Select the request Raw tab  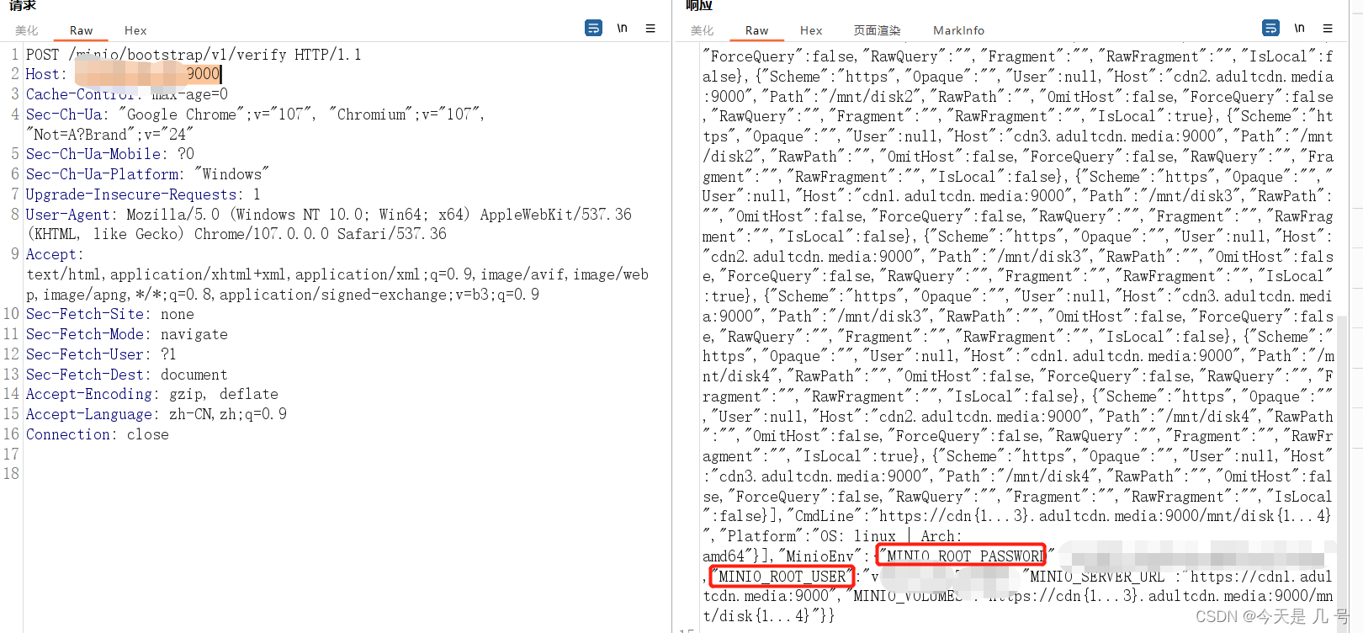[81, 30]
